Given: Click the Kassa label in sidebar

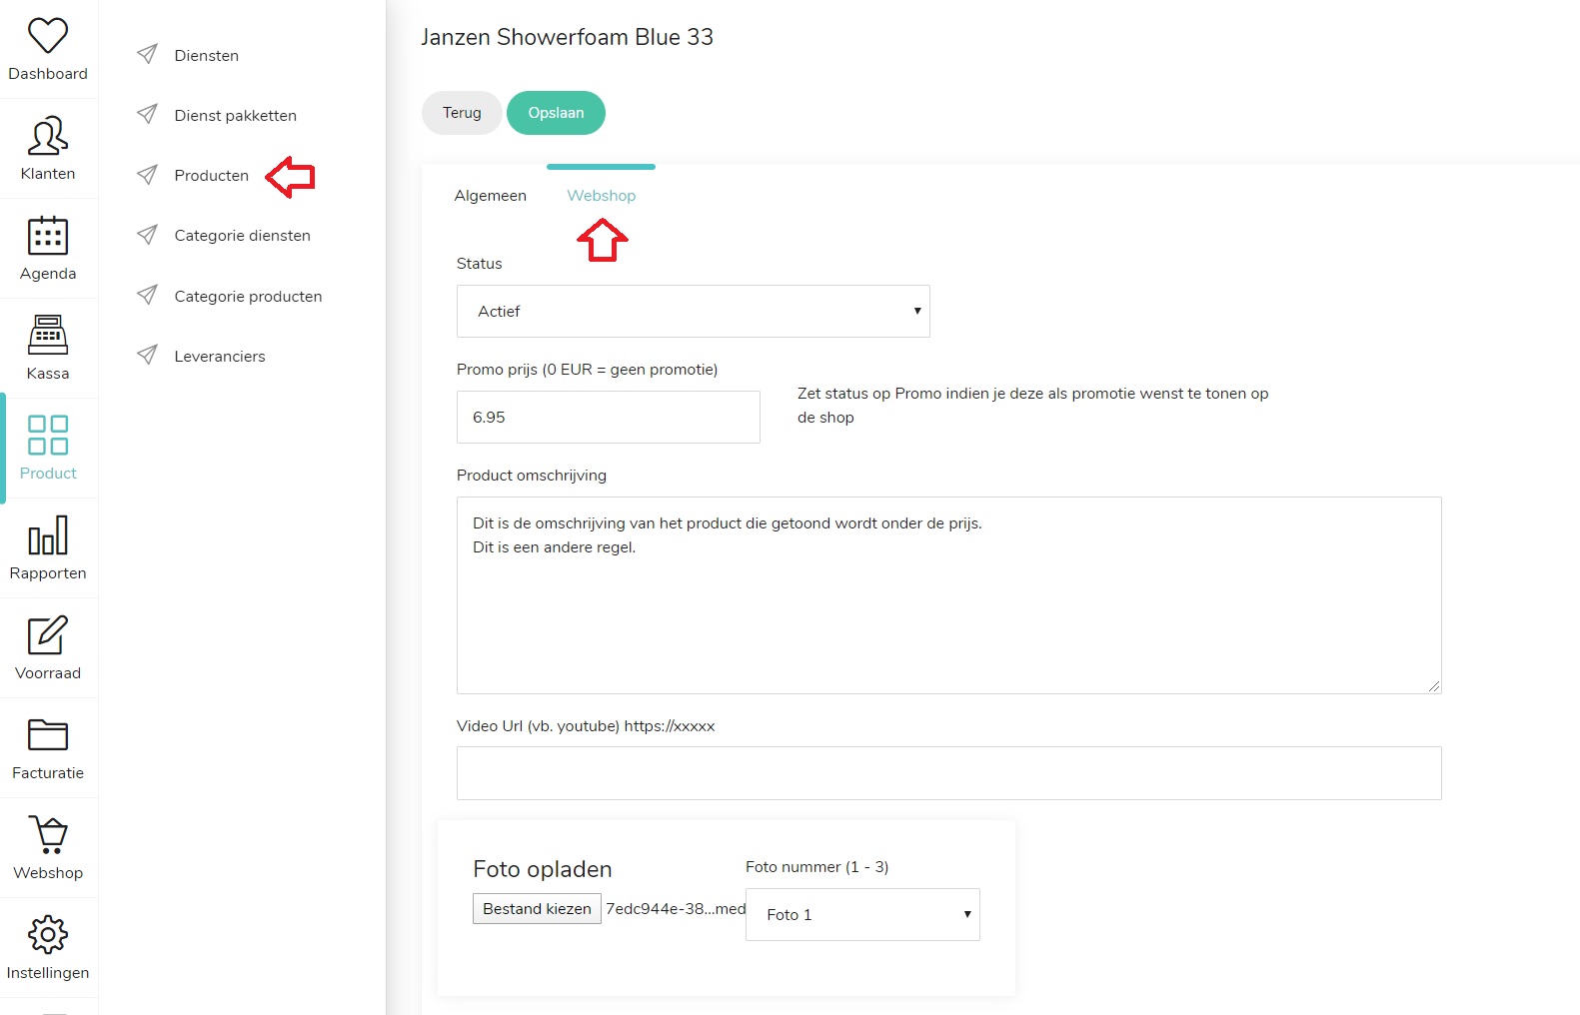Looking at the screenshot, I should pos(48,374).
